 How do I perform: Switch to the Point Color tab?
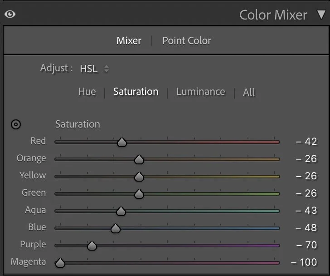point(187,41)
